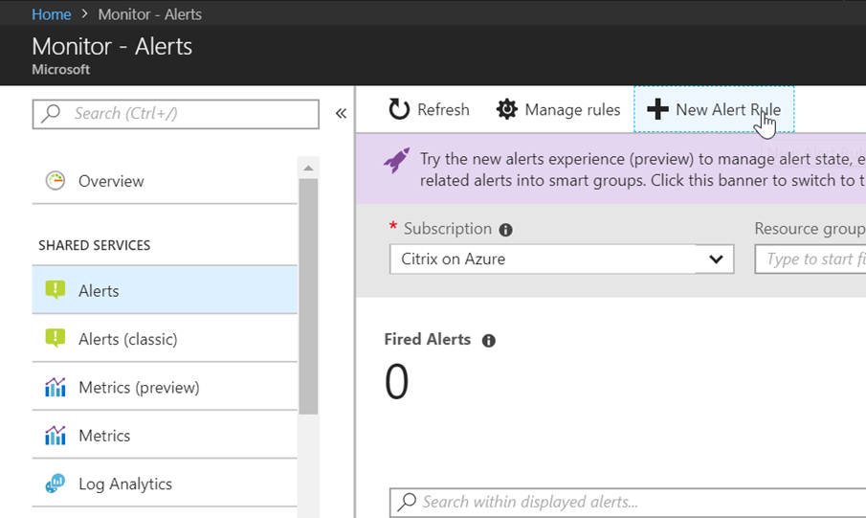This screenshot has width=866, height=518.
Task: Click the Metrics chart icon
Action: point(56,435)
